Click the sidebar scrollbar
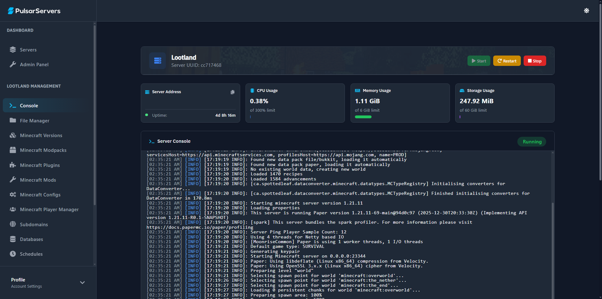The height and width of the screenshot is (299, 602). 95,115
